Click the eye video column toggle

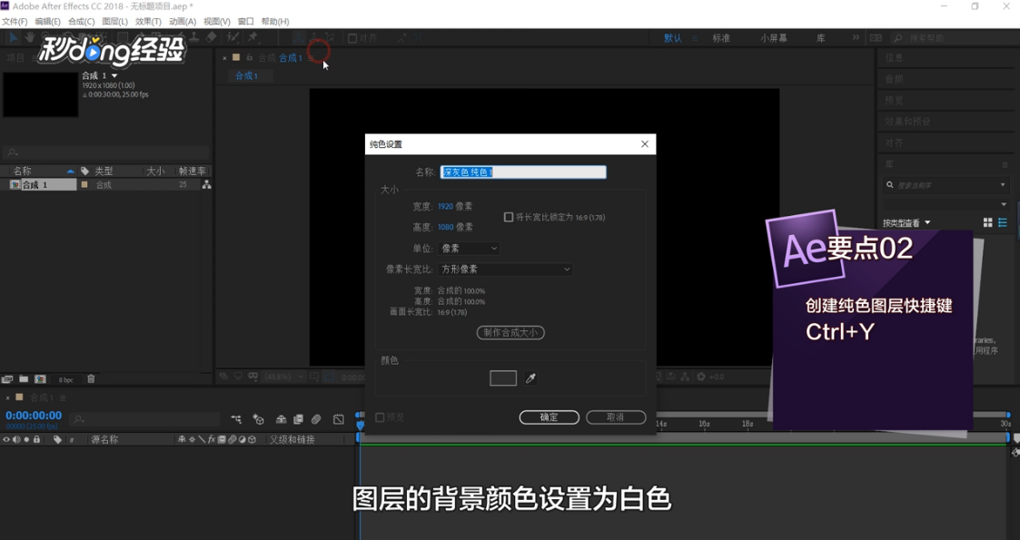point(5,440)
